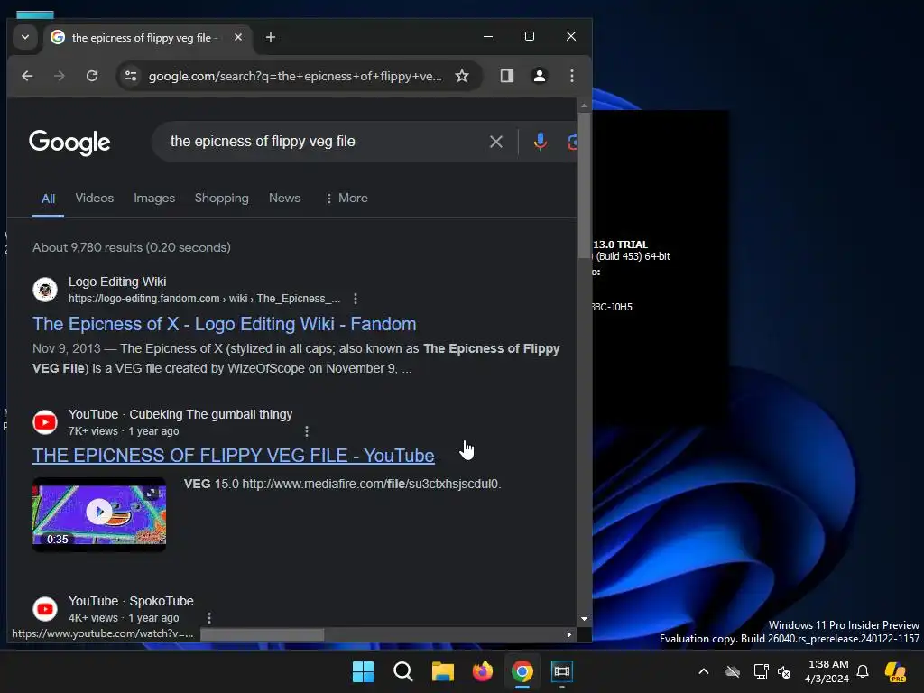Switch to News results tab

click(284, 198)
